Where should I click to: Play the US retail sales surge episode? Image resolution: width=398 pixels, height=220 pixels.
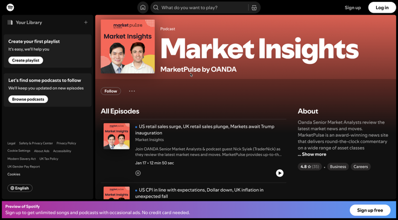coord(279,173)
